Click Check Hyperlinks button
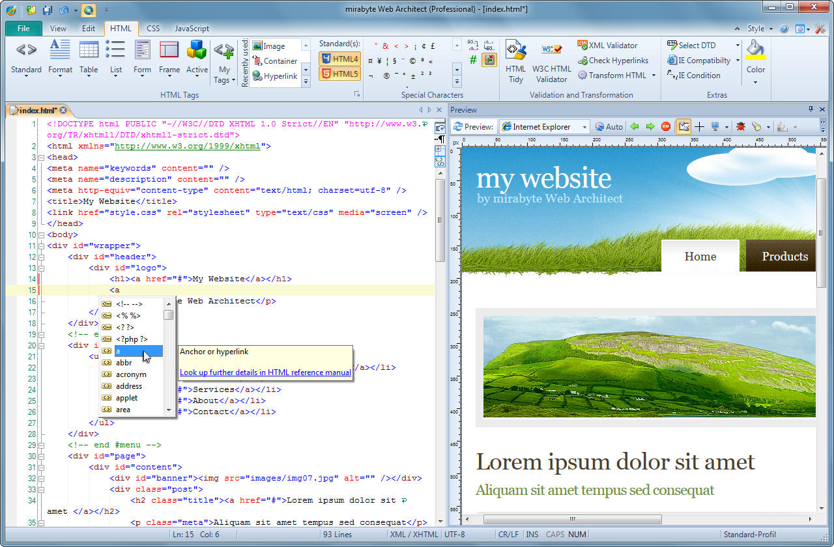Image resolution: width=834 pixels, height=547 pixels. pyautogui.click(x=612, y=61)
